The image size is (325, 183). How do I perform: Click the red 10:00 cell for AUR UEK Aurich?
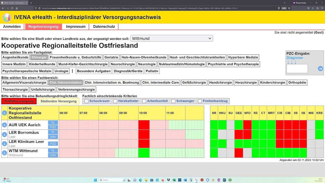[x=144, y=125]
